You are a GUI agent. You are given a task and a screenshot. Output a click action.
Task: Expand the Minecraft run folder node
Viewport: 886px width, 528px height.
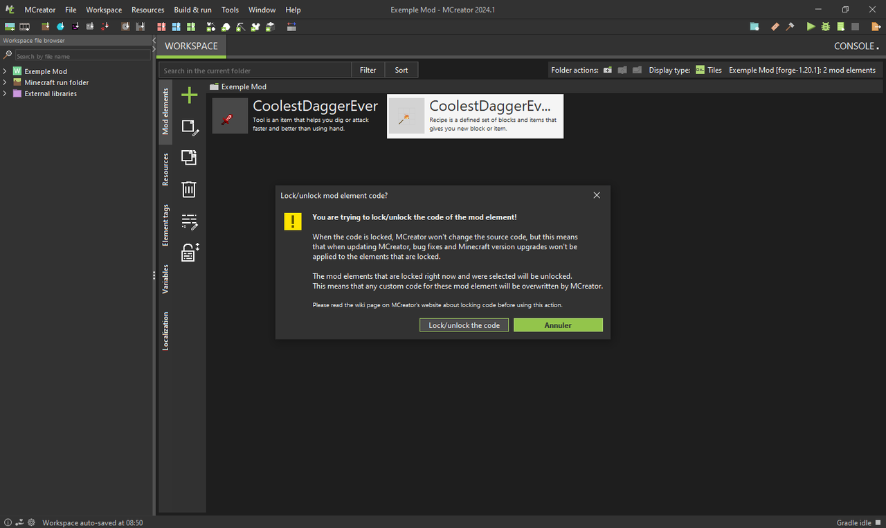pos(5,82)
